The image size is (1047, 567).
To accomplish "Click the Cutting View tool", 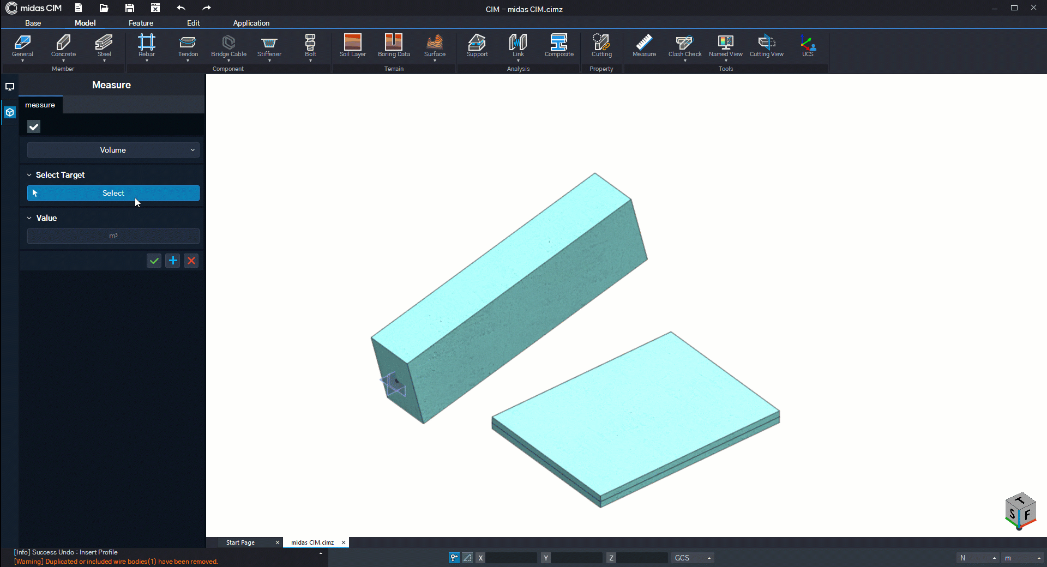I will point(766,46).
